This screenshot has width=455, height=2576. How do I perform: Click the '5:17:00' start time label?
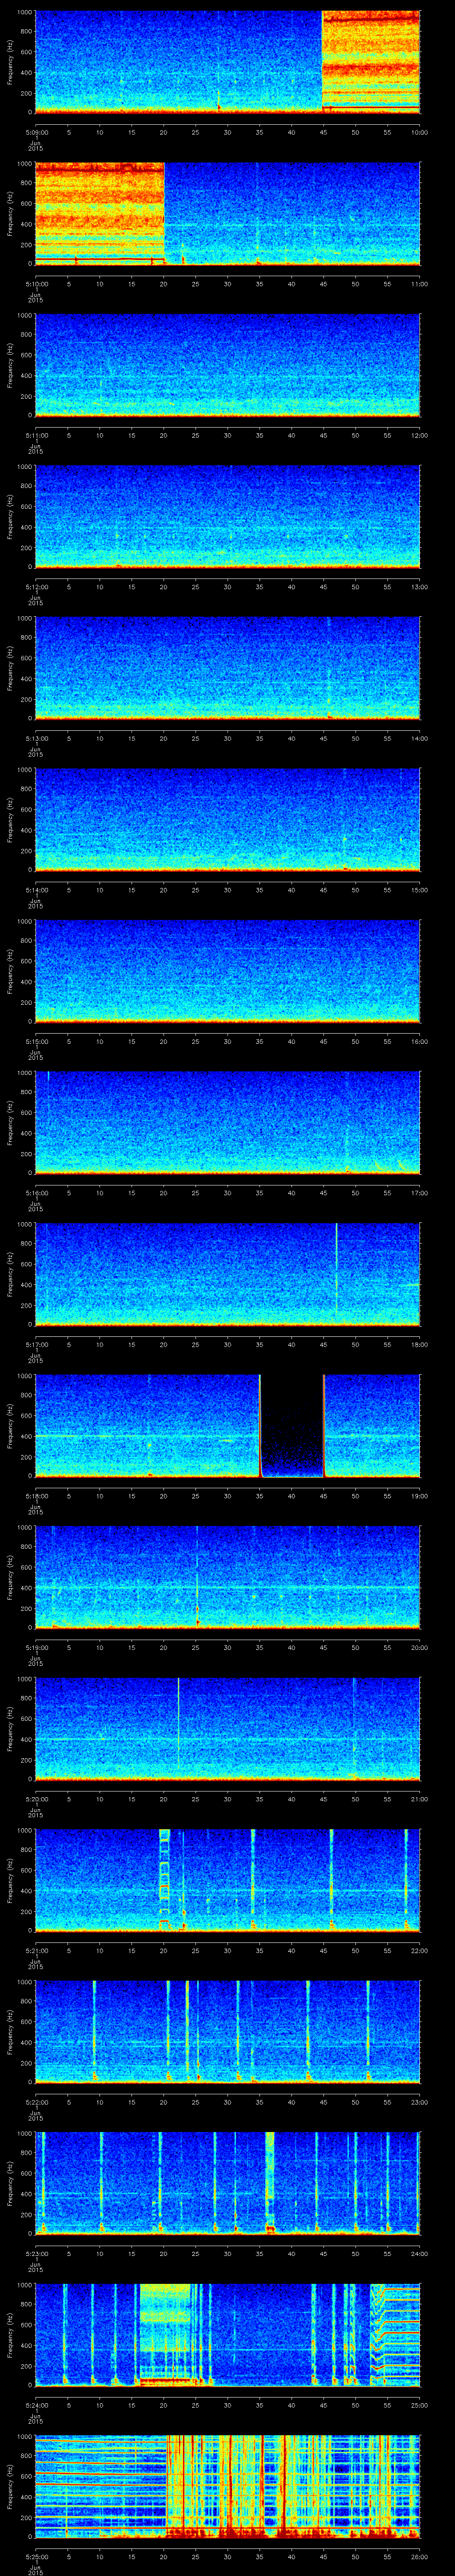(36, 1344)
